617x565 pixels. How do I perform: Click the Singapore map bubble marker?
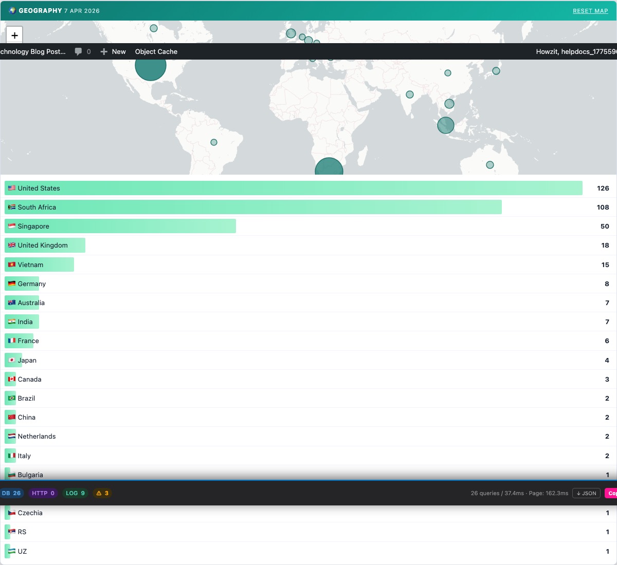click(x=446, y=125)
